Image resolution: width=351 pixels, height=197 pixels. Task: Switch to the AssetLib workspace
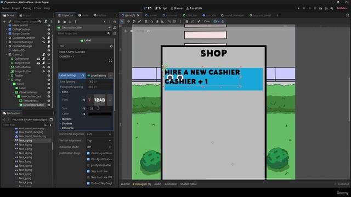[194, 8]
